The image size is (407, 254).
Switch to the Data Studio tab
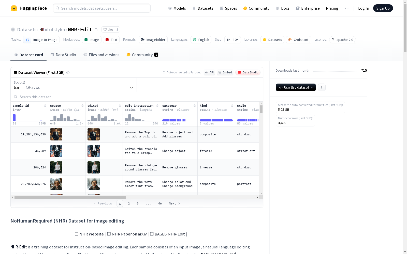(x=63, y=55)
